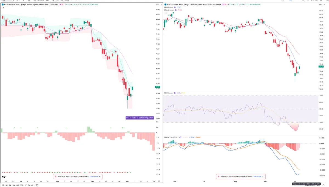The image size is (329, 187).
Task: Select the 1Y time range
Action: tap(26, 185)
